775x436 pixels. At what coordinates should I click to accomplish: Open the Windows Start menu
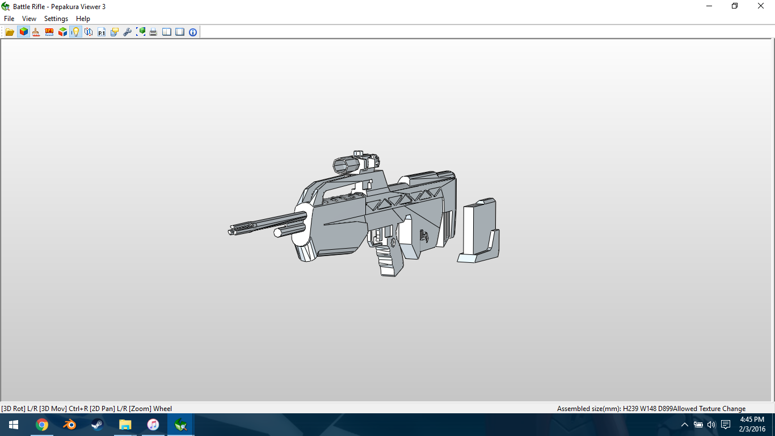14,425
